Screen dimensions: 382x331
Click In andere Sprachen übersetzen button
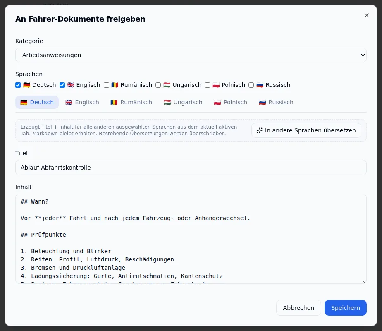[x=306, y=130]
